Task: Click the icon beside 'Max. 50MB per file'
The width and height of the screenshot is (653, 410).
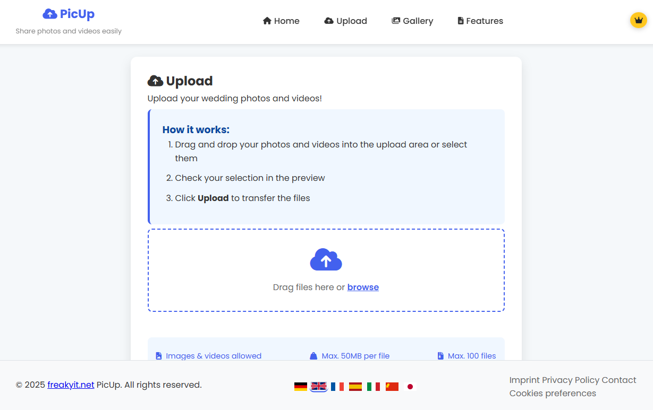Action: click(313, 355)
